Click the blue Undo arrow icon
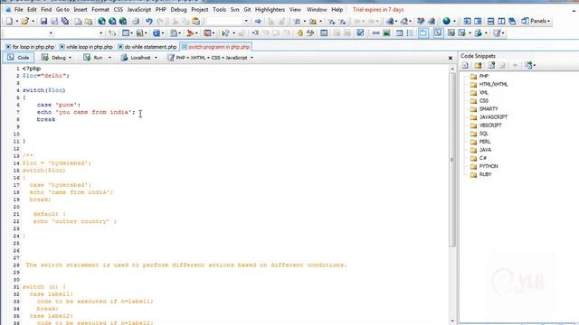This screenshot has height=325, width=579. click(x=148, y=22)
